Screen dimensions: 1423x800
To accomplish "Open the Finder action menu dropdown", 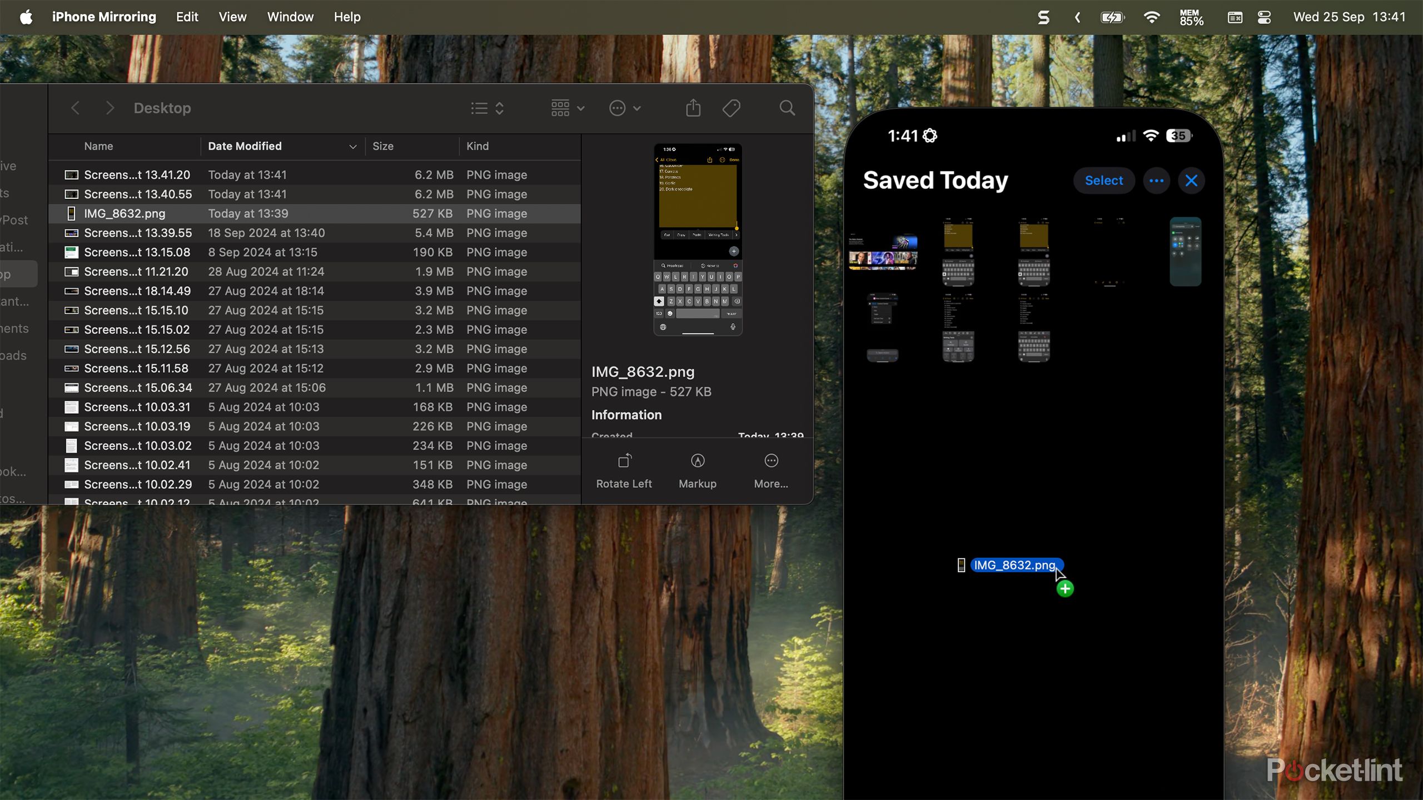I will click(624, 108).
